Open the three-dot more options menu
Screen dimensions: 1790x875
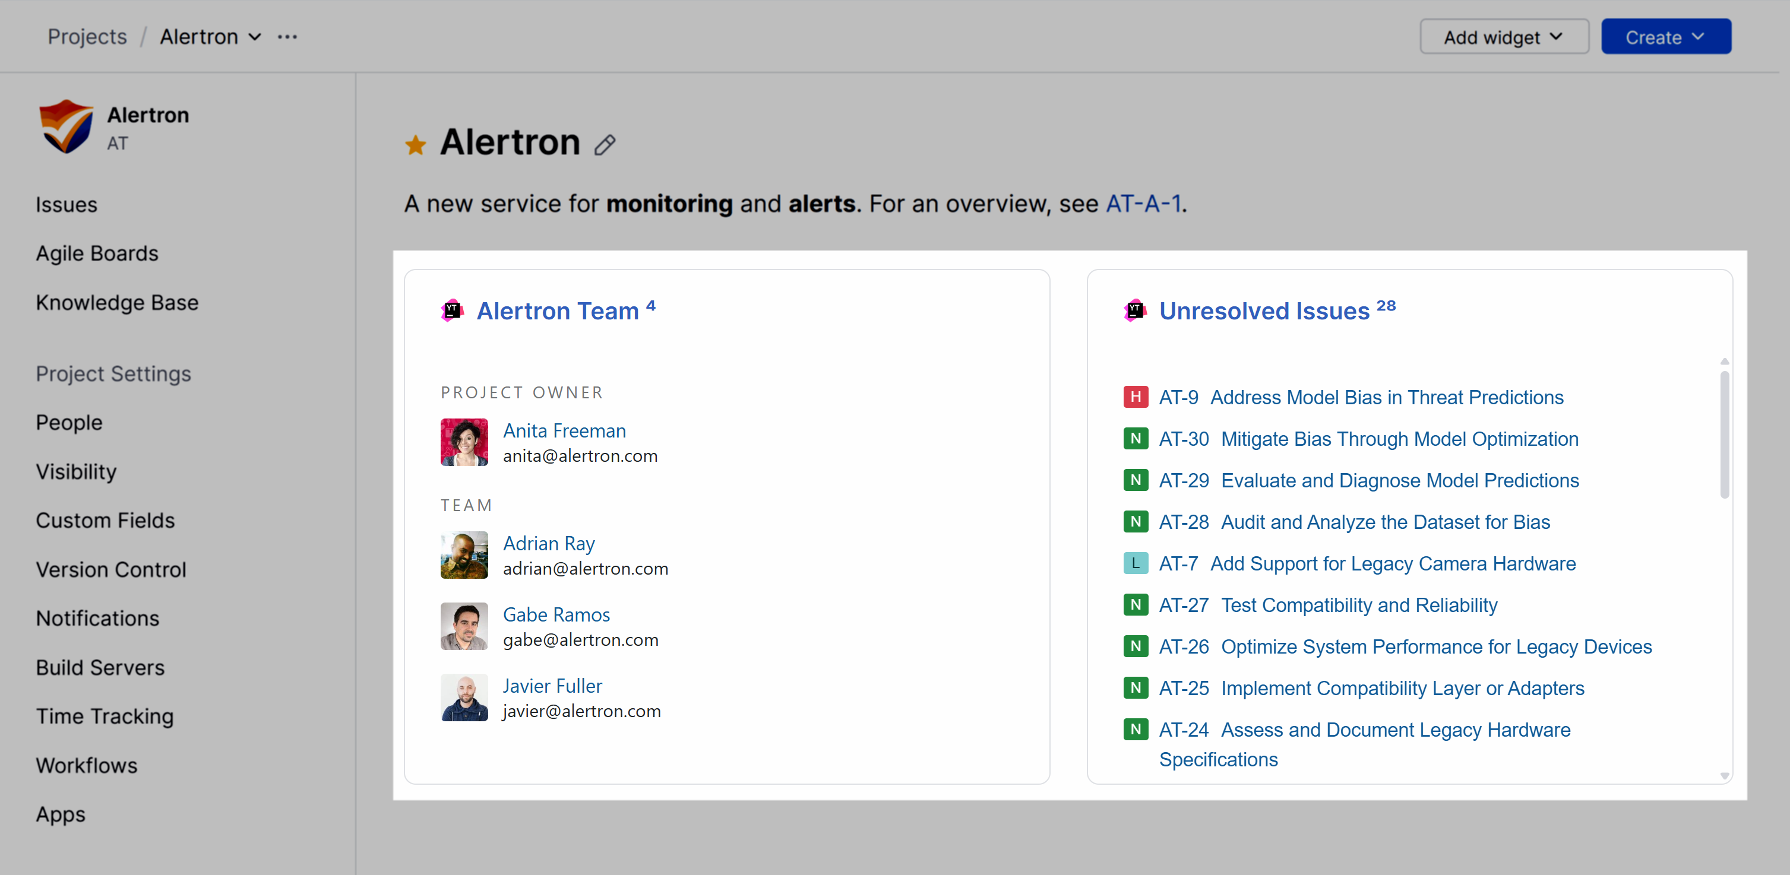pos(287,37)
